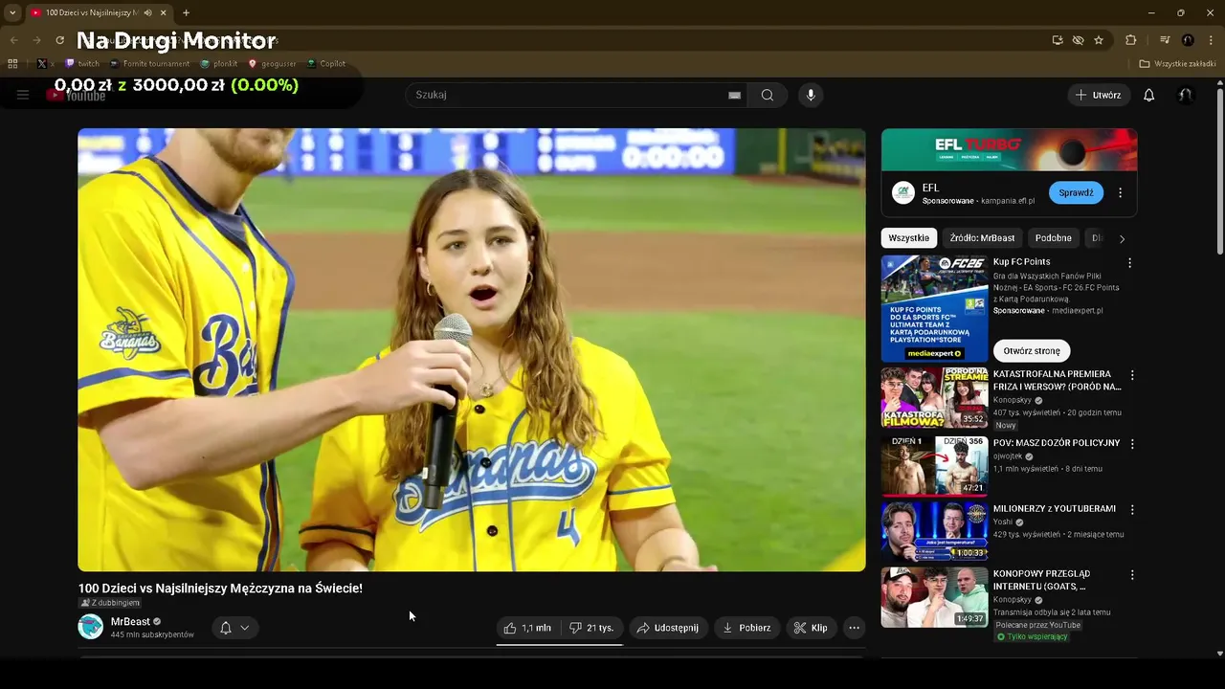This screenshot has height=689, width=1225.
Task: Click Otwórz stronę ad button
Action: pyautogui.click(x=1032, y=351)
